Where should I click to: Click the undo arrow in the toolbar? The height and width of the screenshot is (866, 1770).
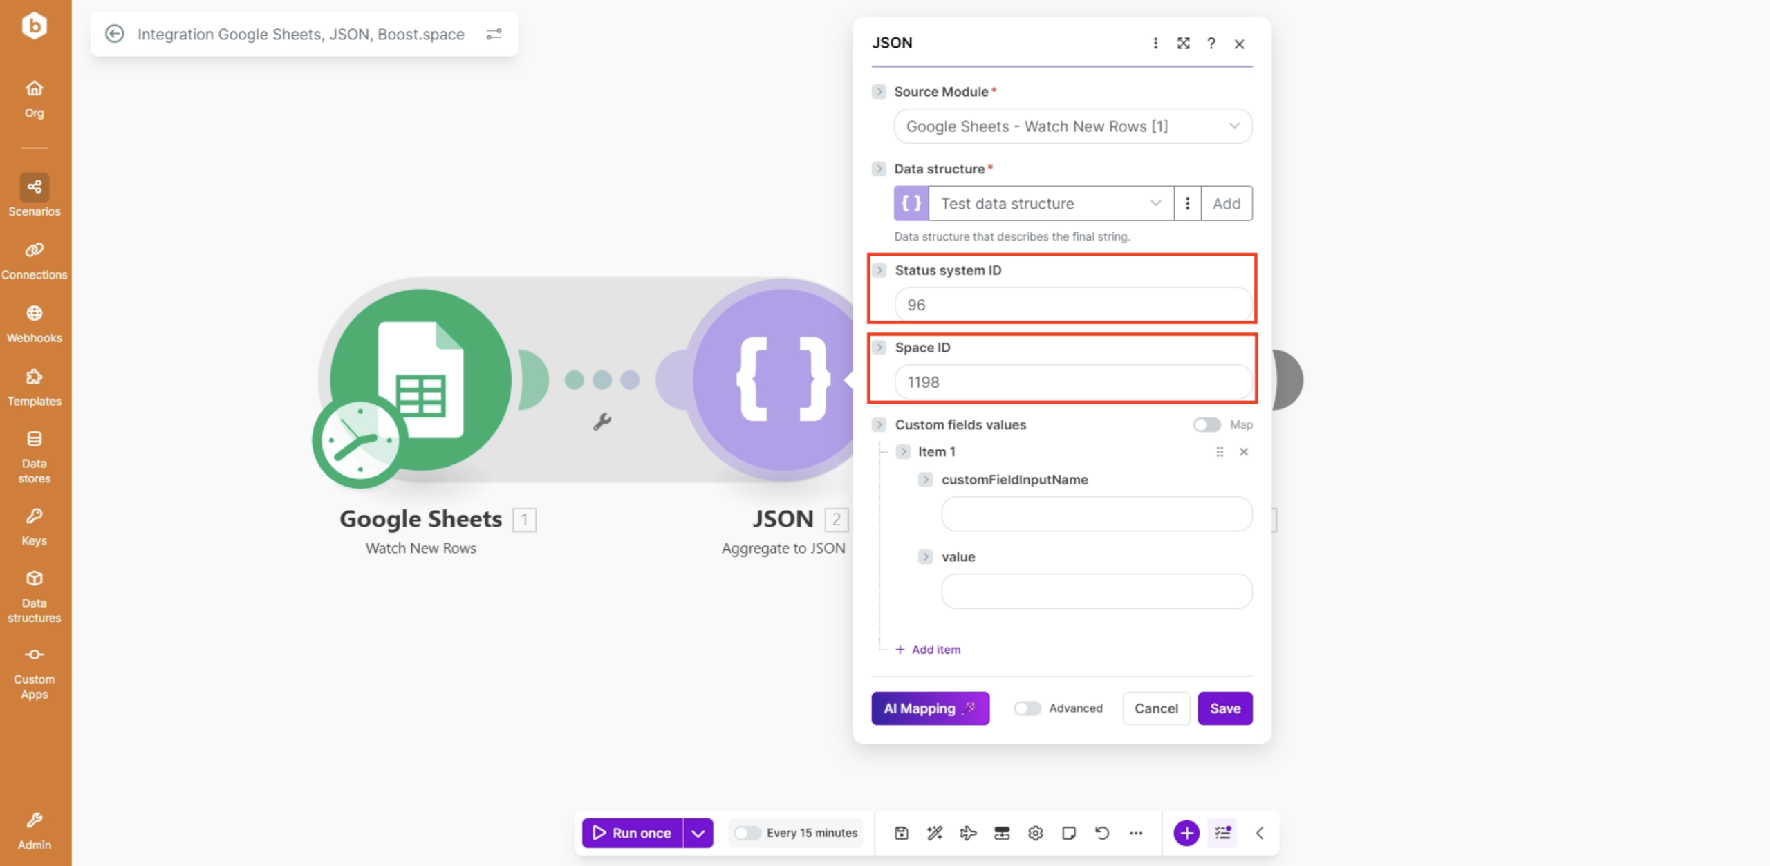coord(1102,833)
